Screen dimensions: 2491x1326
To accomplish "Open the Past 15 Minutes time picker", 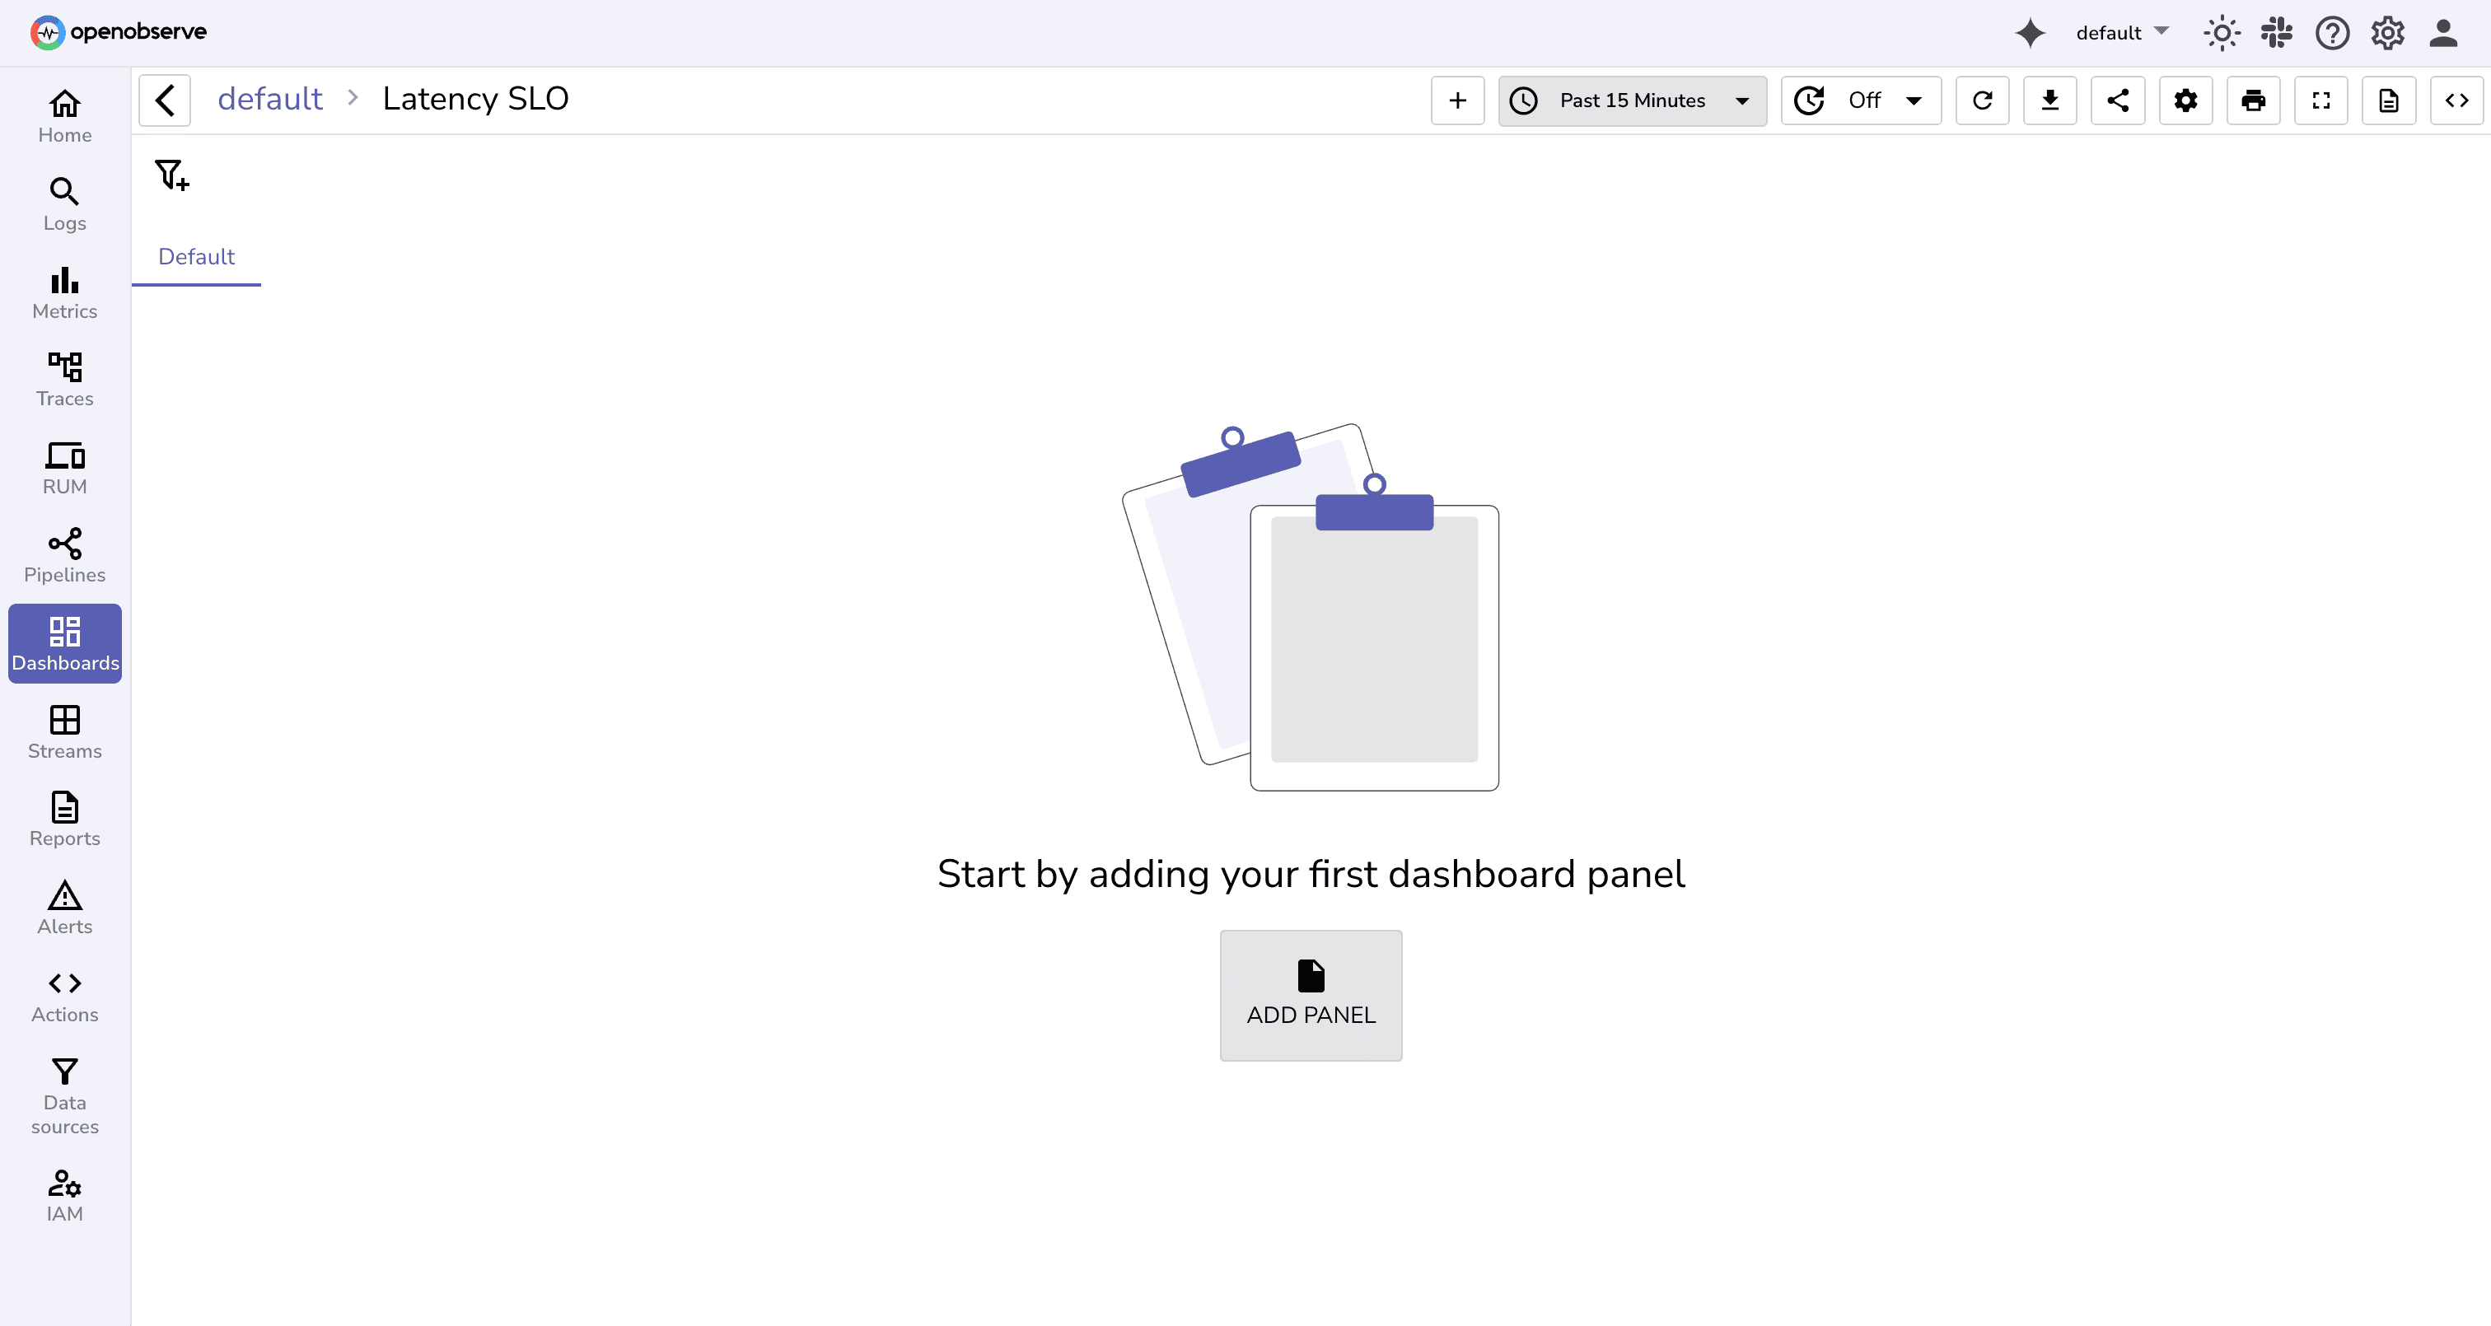I will tap(1633, 100).
